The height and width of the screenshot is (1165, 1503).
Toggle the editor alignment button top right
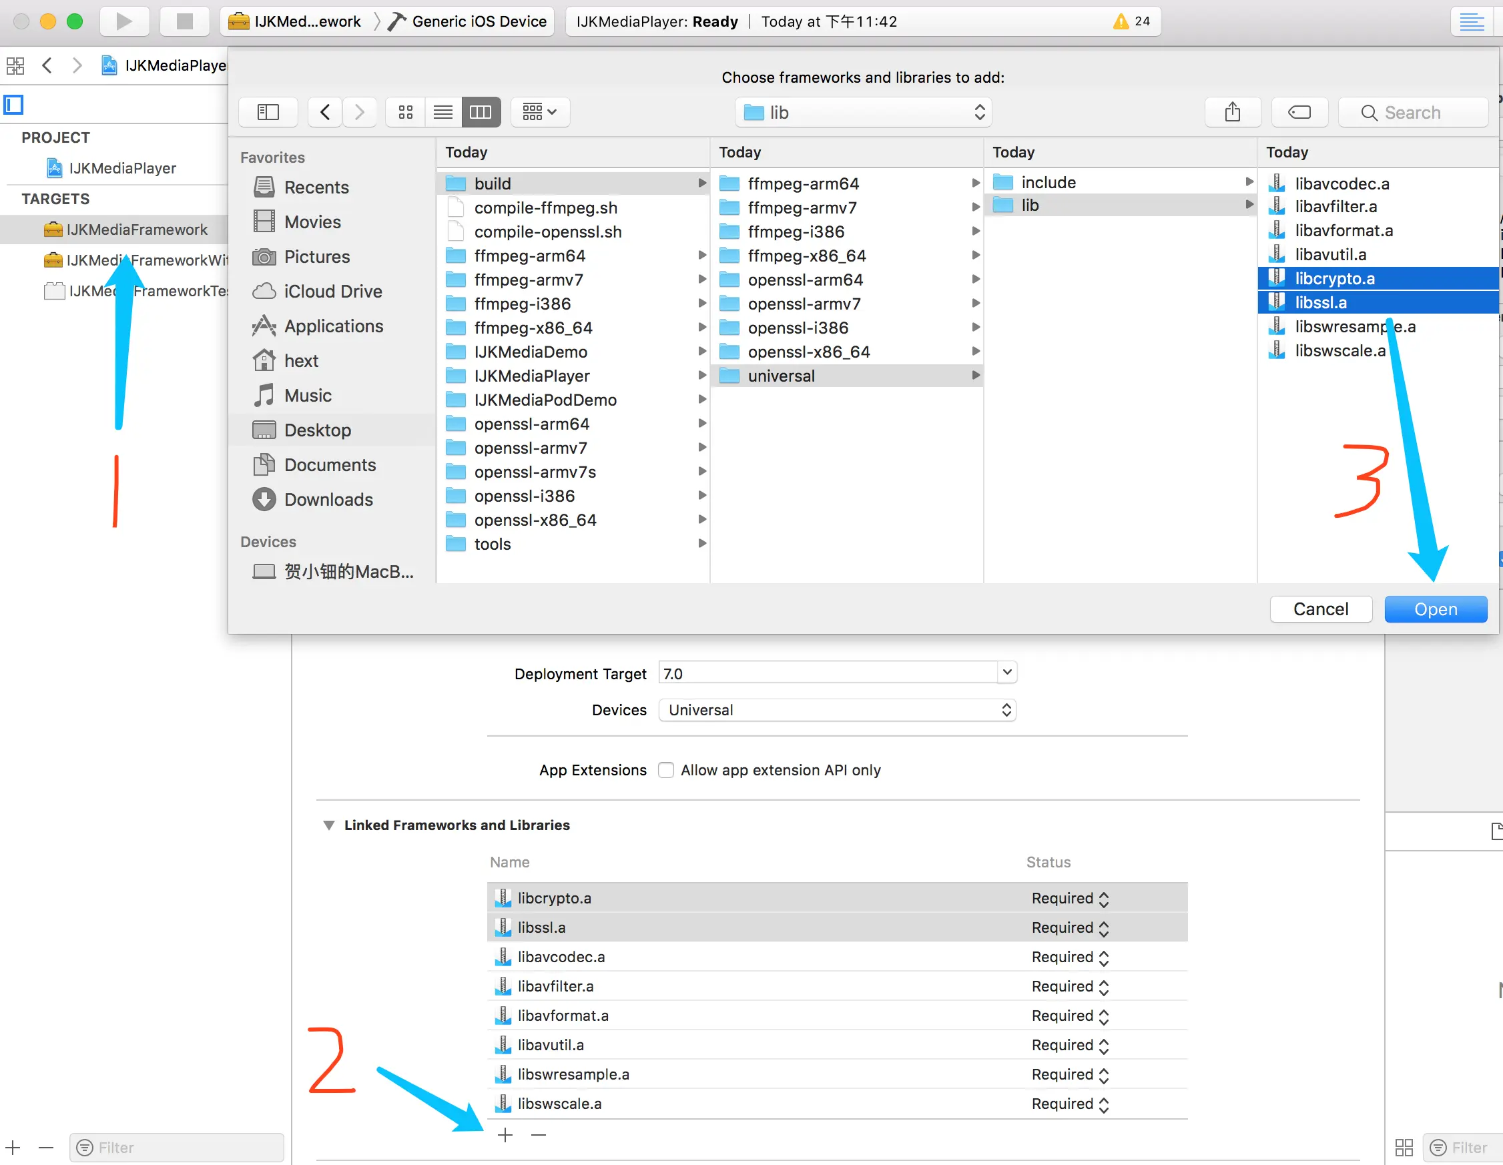[x=1472, y=21]
